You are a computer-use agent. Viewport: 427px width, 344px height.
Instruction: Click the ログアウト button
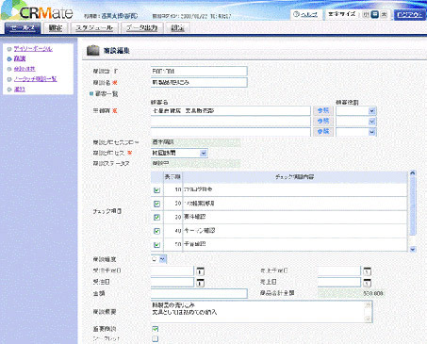410,15
